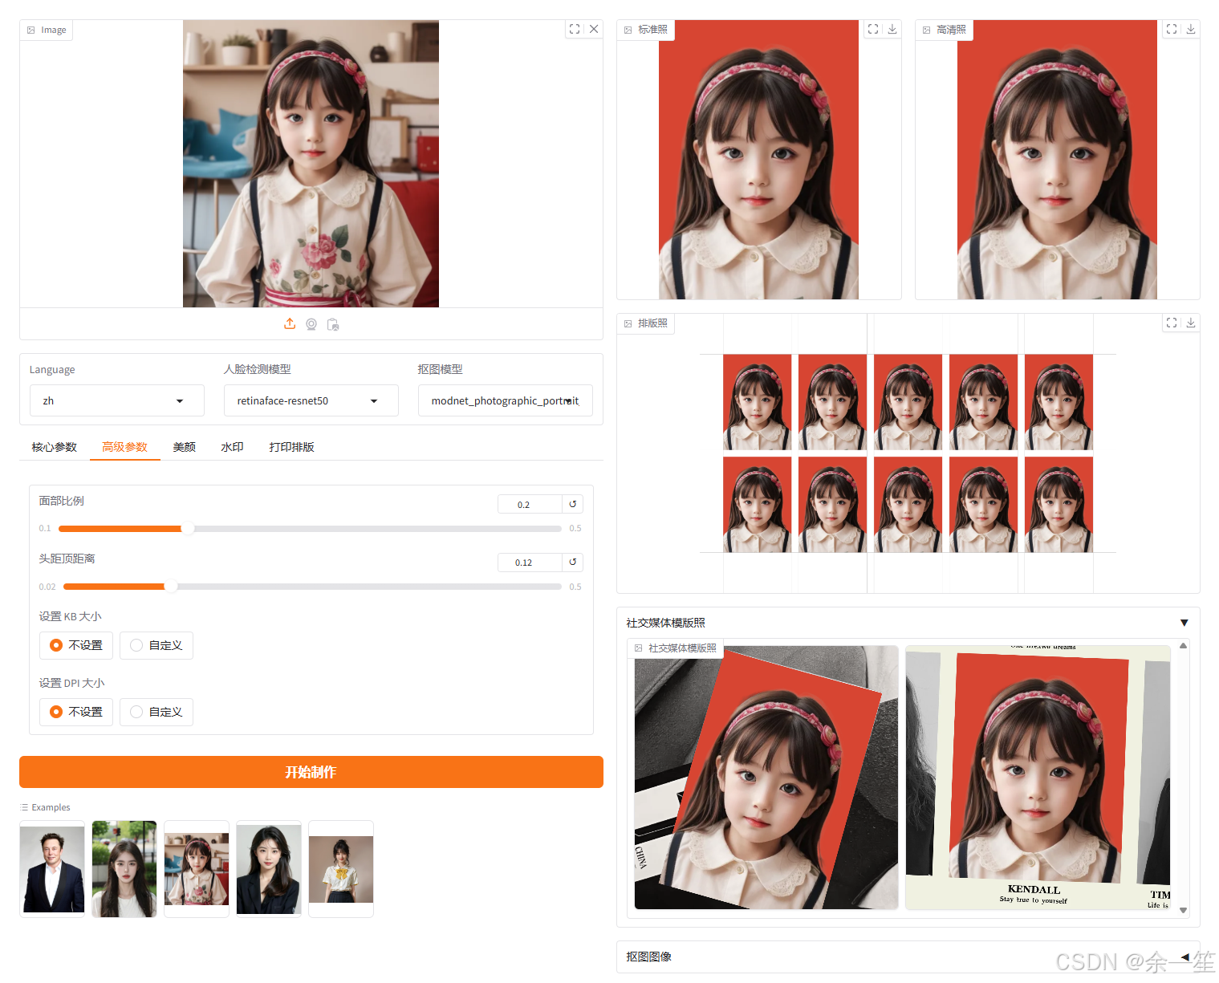1219x983 pixels.
Task: Select 自定义 for KB size
Action: coord(156,645)
